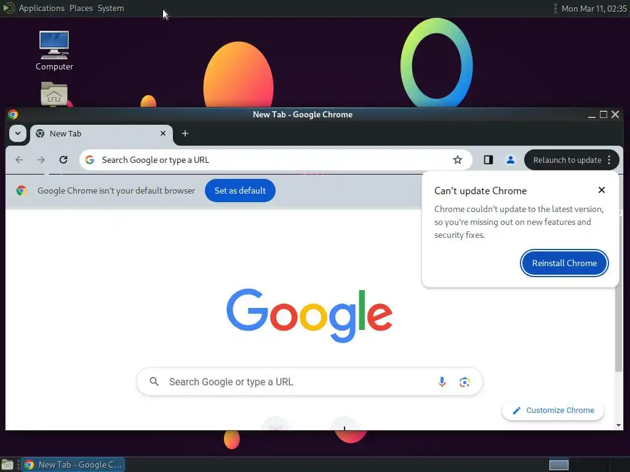
Task: Open the Places menu
Action: 81,8
